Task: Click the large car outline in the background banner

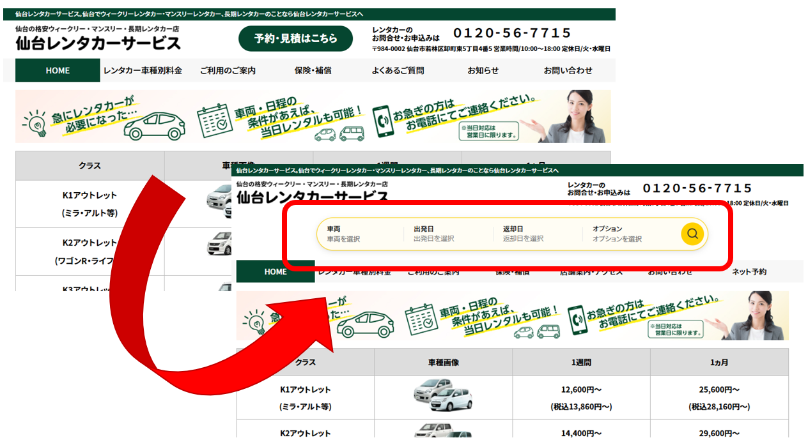Action: click(x=154, y=126)
